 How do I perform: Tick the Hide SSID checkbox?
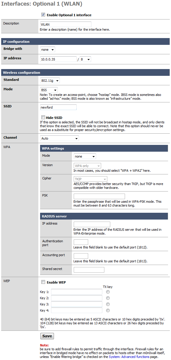pos(43,117)
